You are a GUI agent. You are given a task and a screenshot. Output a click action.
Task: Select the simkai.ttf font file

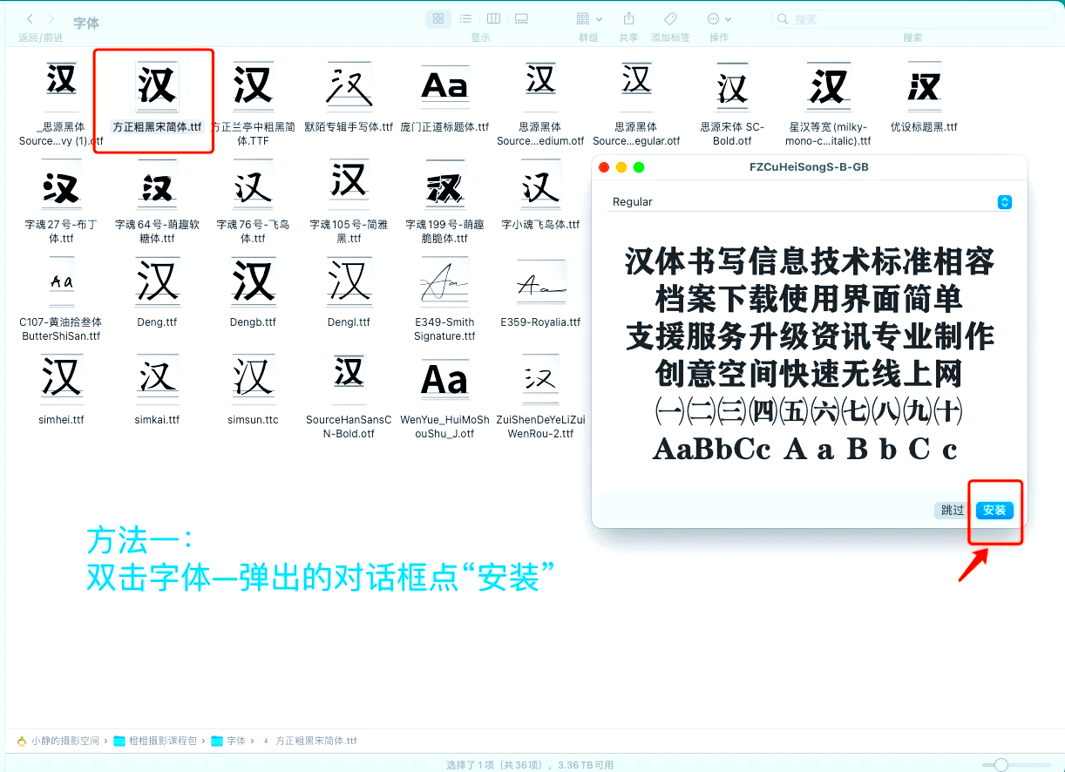tap(157, 390)
